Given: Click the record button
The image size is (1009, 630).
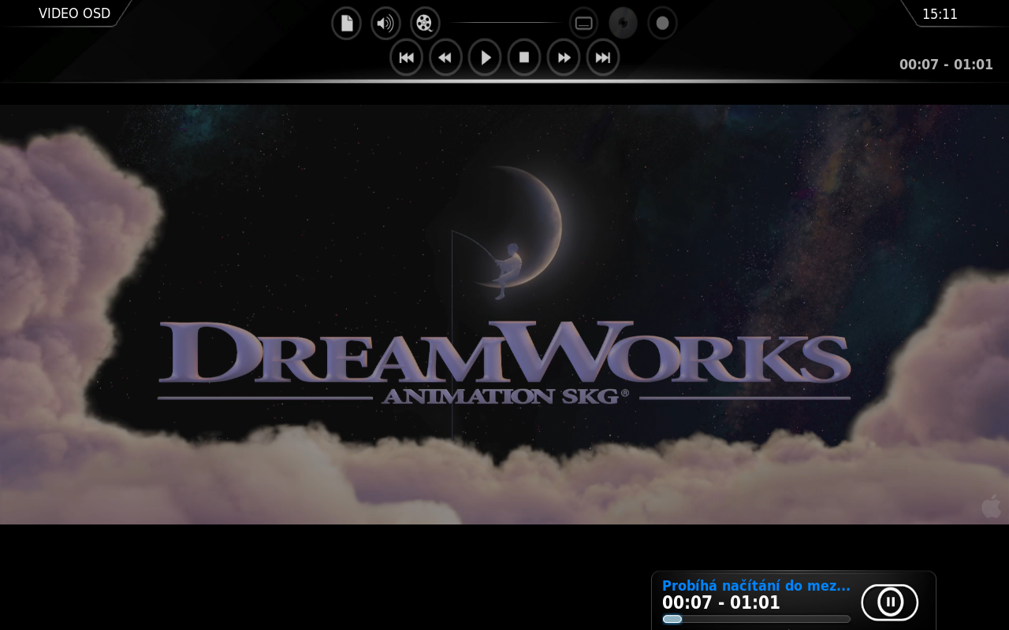Looking at the screenshot, I should coord(662,23).
